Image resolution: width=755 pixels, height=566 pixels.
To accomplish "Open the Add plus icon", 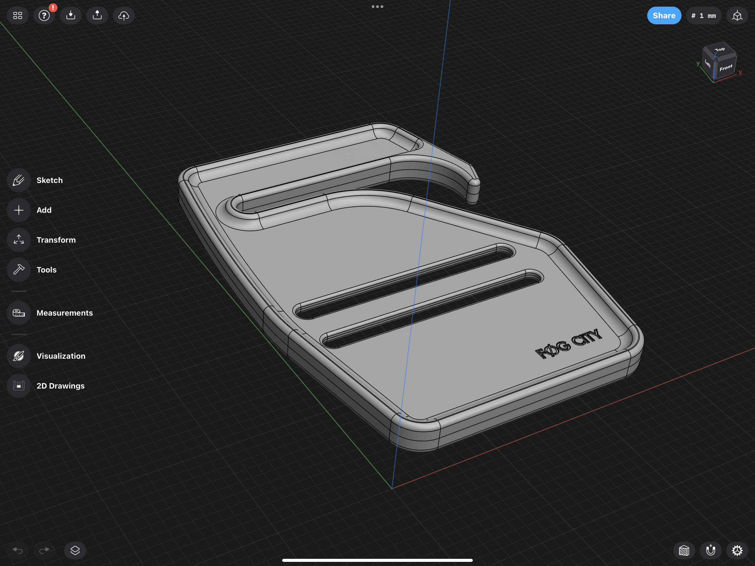I will pyautogui.click(x=19, y=210).
